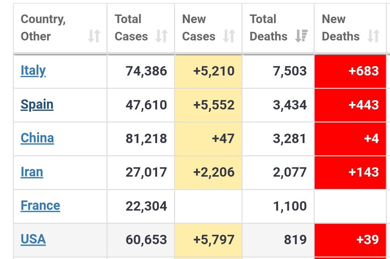Sort table by New Cases arrows
Screen dimensions: 390x259
tap(229, 36)
